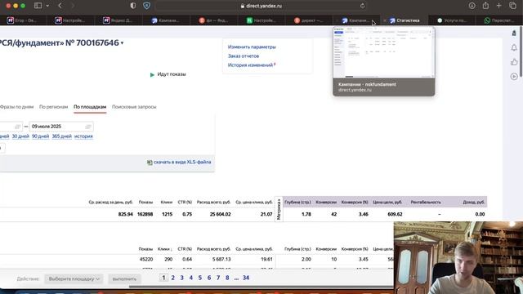Viewport: 523px width, 294px height.
Task: Open the Заказ отчетов link
Action: [x=244, y=56]
